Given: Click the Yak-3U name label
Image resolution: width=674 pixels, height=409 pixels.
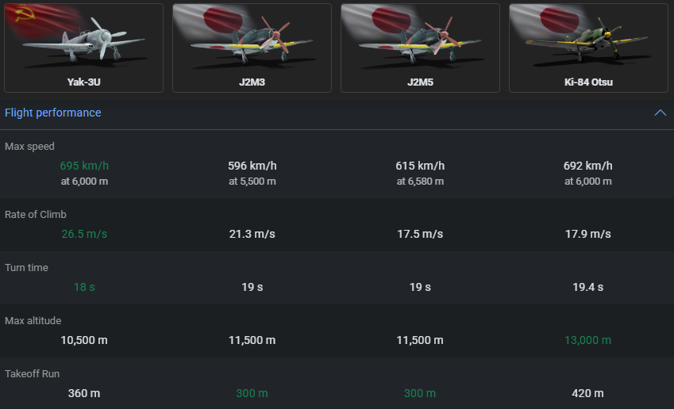Looking at the screenshot, I should tap(84, 82).
